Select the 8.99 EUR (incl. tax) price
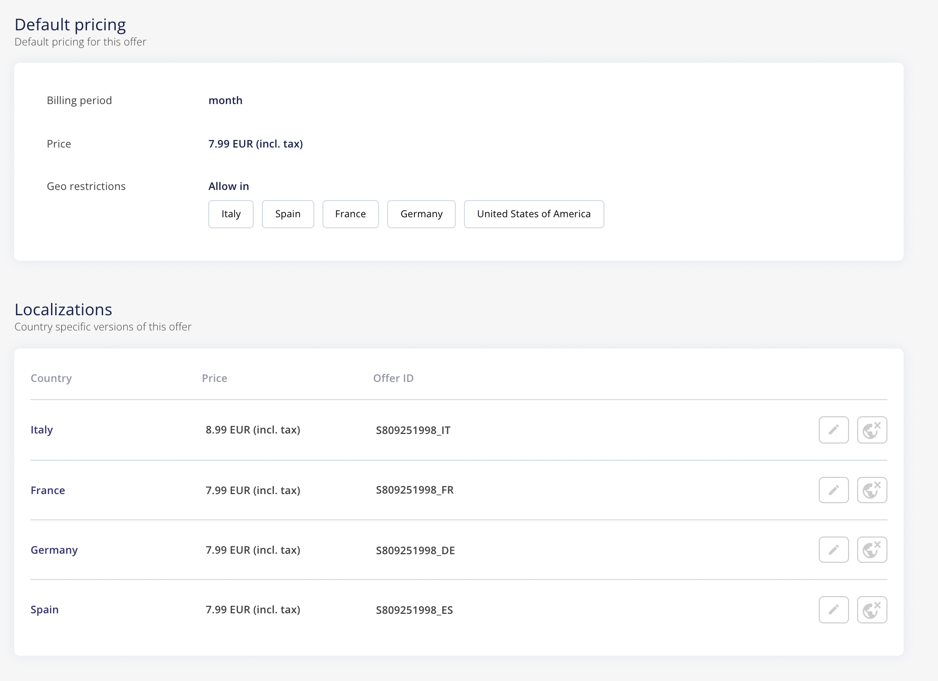This screenshot has height=681, width=938. 253,430
